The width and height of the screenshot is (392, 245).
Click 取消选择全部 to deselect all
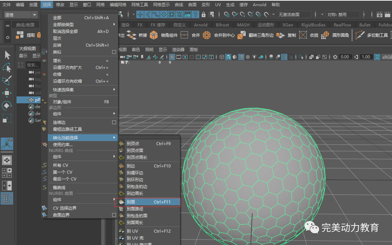coord(65,31)
